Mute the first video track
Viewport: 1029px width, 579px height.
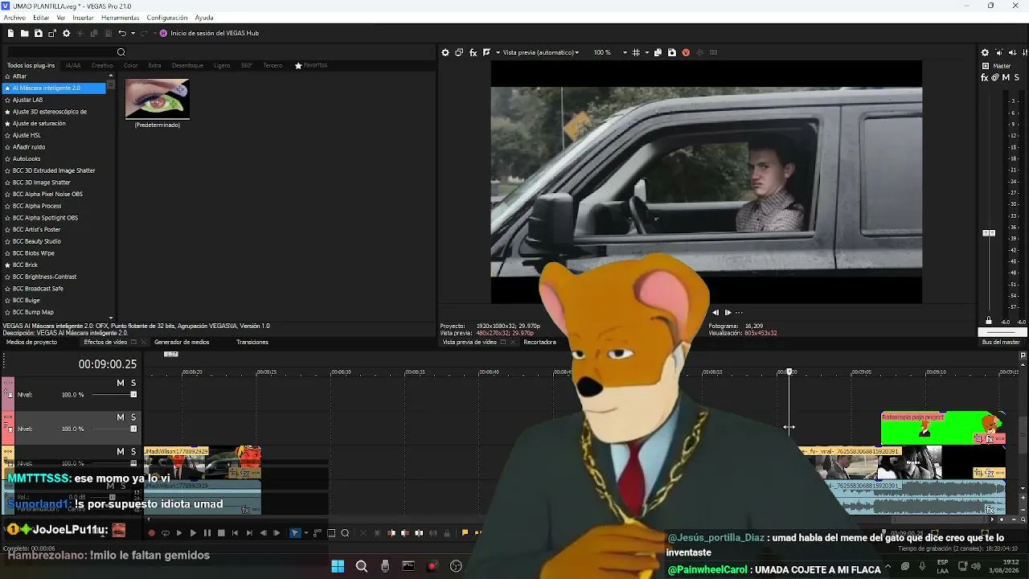121,383
